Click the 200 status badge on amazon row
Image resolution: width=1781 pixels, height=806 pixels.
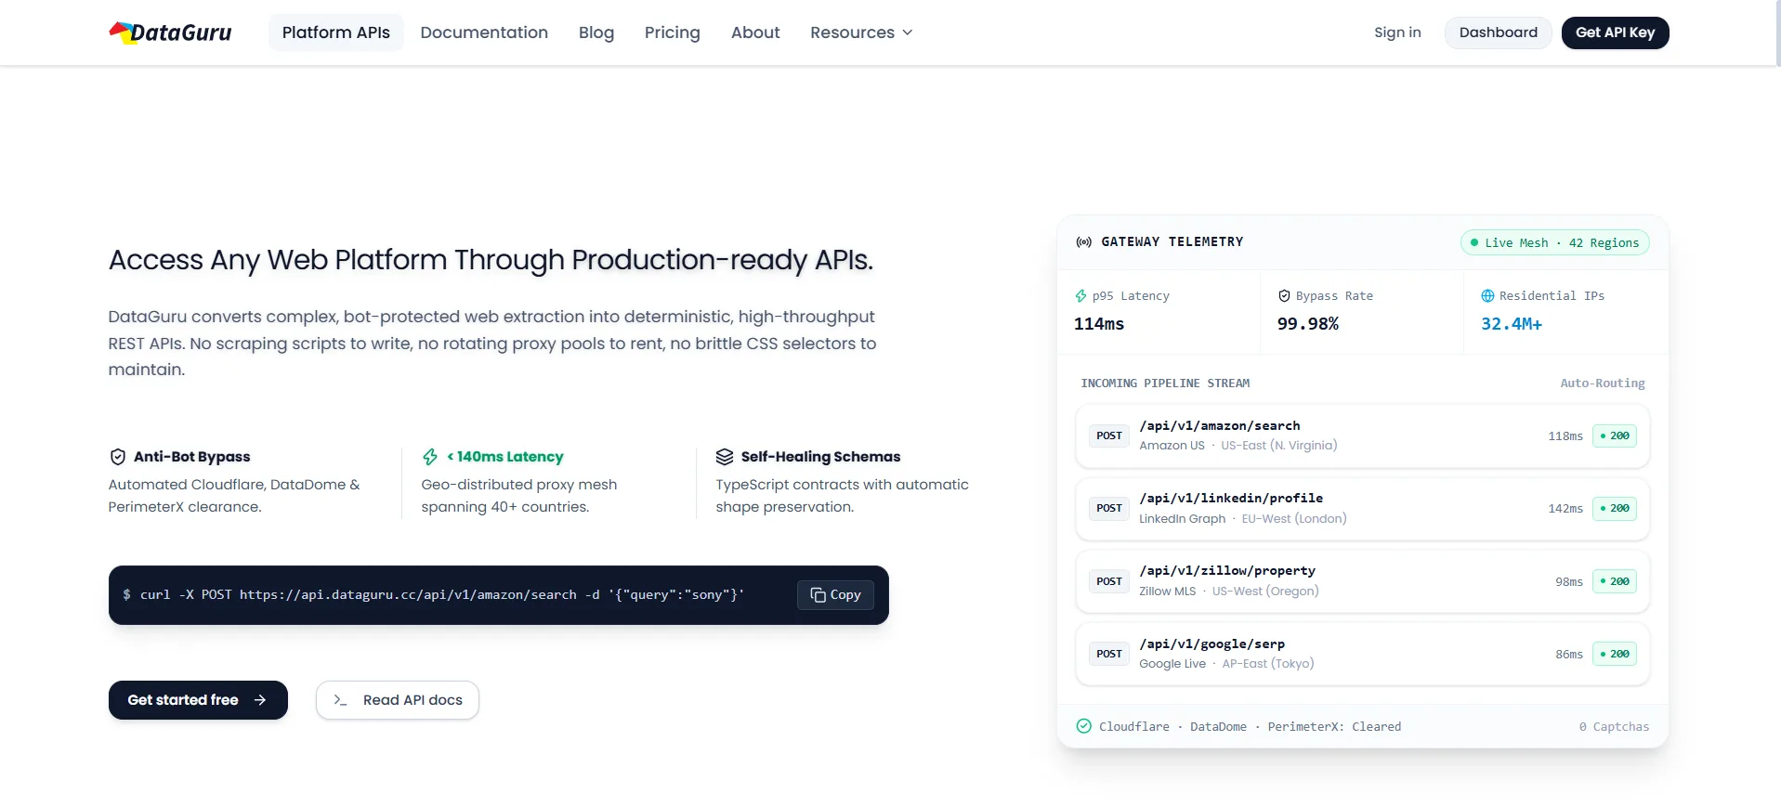(x=1615, y=435)
